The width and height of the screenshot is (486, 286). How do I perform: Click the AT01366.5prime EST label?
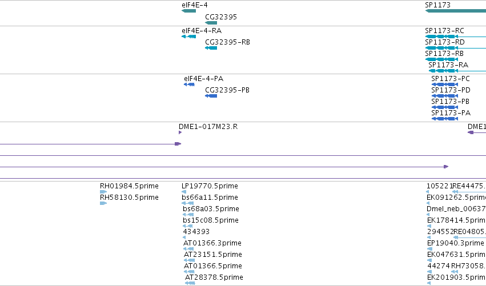click(x=213, y=266)
